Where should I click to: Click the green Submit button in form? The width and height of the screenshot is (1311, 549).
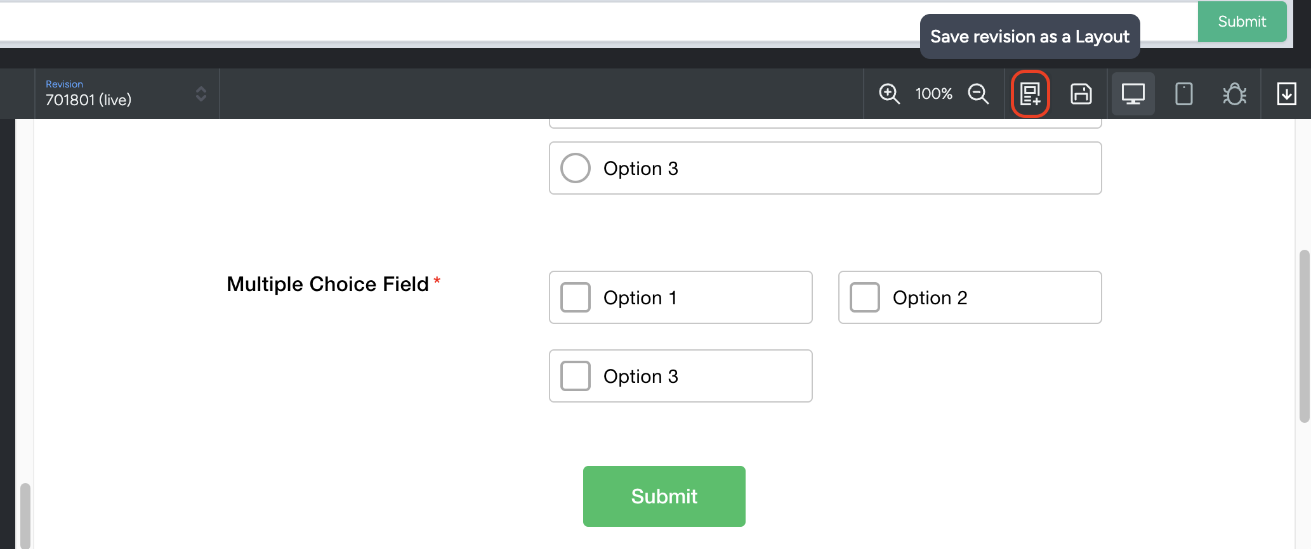coord(664,496)
